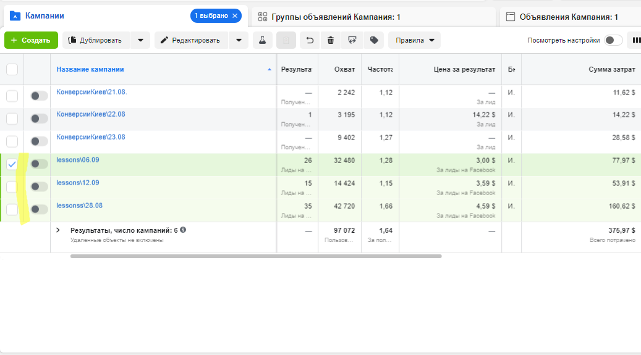Screen dimensions: 641x355
Task: Uncheck the lessons\06.09 checkbox
Action: click(x=12, y=164)
